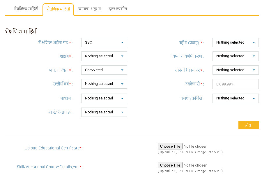This screenshot has height=175, width=262.
Task: Choose File for Skill/Vocational Course Details
Action: (x=170, y=165)
